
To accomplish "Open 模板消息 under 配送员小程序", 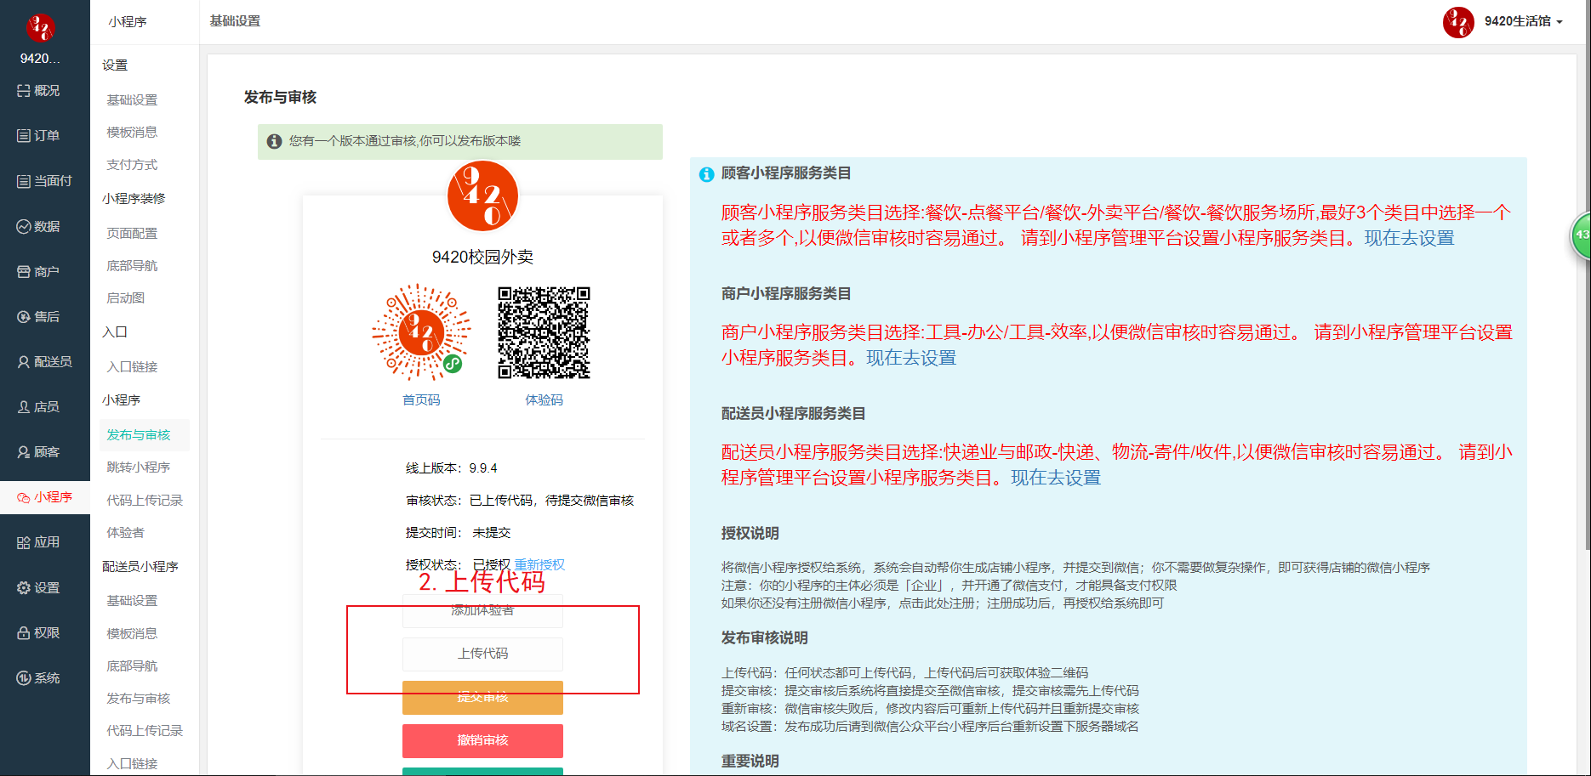I will pyautogui.click(x=132, y=634).
